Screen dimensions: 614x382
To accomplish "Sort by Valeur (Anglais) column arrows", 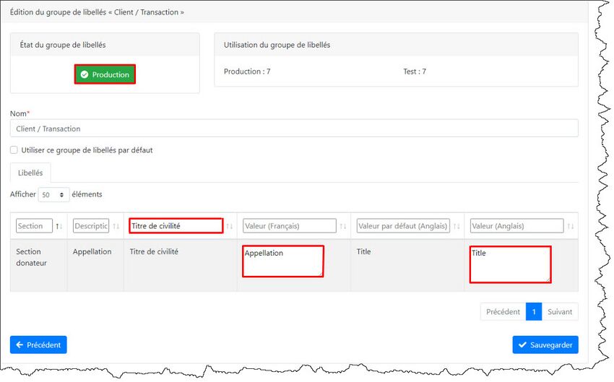I will click(x=571, y=227).
